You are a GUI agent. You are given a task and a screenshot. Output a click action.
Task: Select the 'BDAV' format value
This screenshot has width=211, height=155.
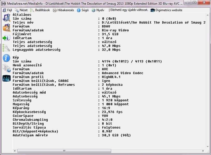coord(106,26)
